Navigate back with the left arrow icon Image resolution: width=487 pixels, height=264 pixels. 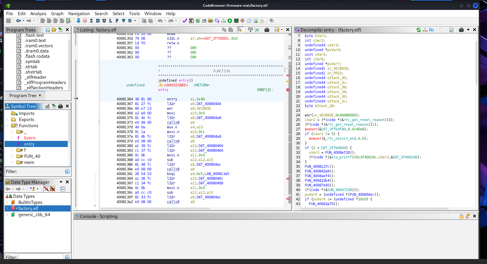click(18, 21)
